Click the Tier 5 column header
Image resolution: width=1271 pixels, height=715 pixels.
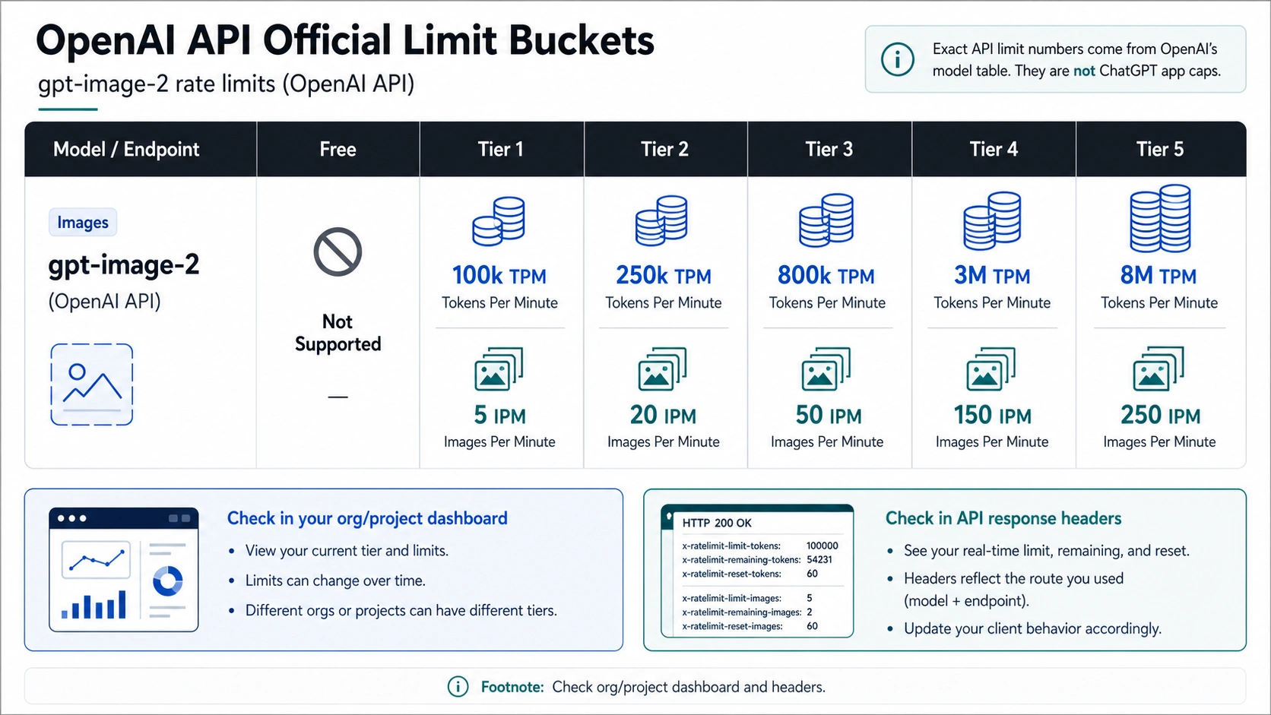tap(1160, 149)
